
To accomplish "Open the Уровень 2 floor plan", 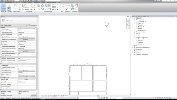I will (x=141, y=29).
